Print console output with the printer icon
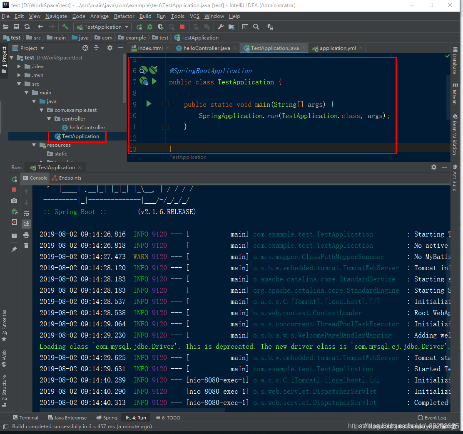This screenshot has height=434, width=463. click(x=26, y=235)
